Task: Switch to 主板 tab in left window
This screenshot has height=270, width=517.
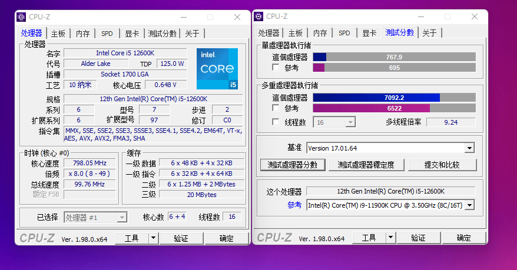Action: pyautogui.click(x=58, y=34)
